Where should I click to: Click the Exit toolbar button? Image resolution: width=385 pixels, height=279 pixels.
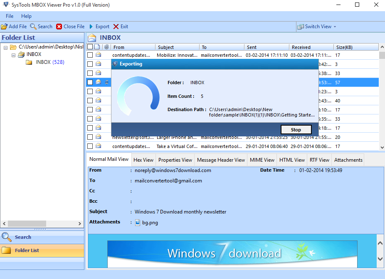[x=121, y=27]
